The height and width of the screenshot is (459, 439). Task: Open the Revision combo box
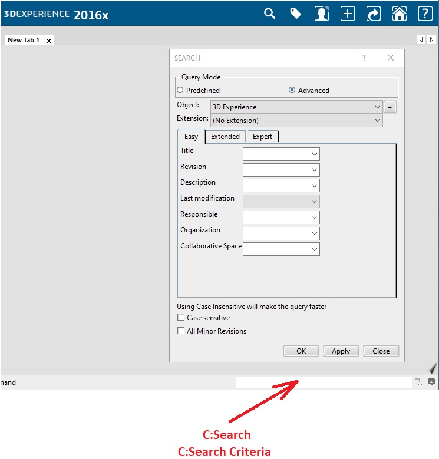click(x=281, y=170)
